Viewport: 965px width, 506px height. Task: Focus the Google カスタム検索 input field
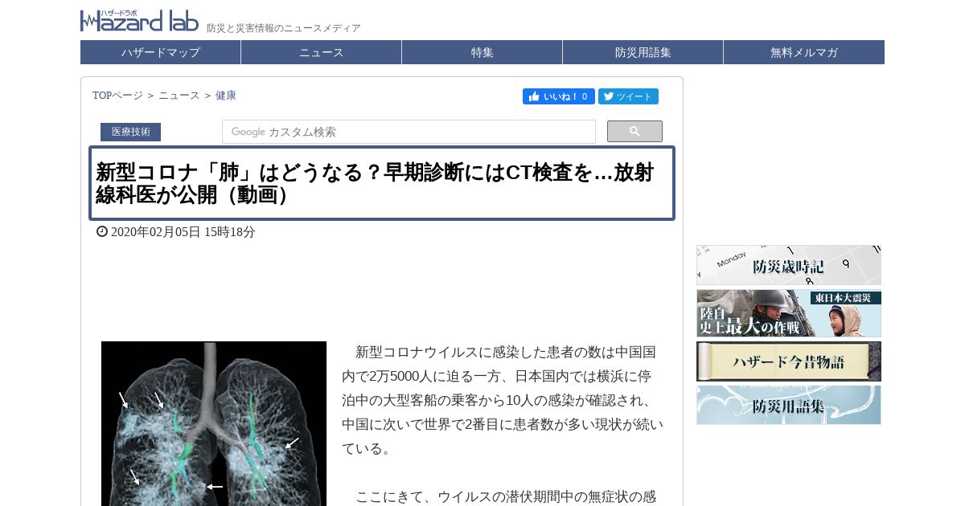[409, 132]
